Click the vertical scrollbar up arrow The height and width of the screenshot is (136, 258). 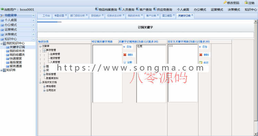click(x=256, y=21)
